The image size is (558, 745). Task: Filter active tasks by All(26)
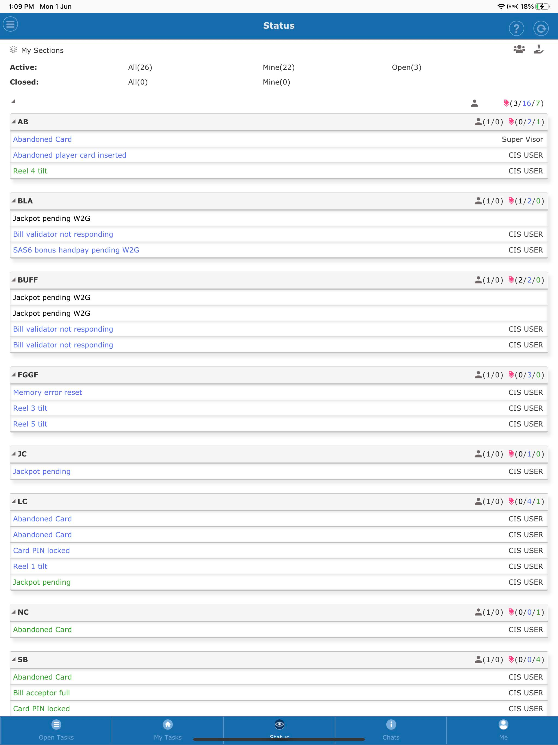[x=140, y=67]
